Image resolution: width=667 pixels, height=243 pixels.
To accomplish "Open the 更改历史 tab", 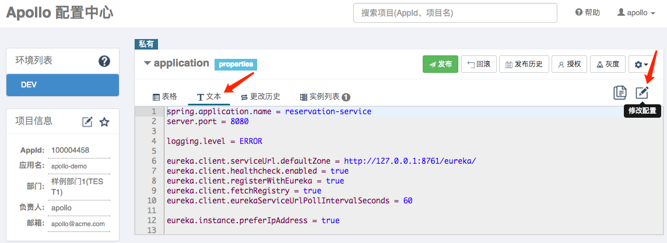I will click(x=261, y=97).
